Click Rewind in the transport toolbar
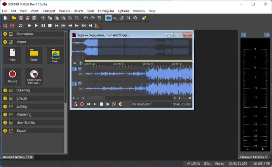 coord(70,26)
